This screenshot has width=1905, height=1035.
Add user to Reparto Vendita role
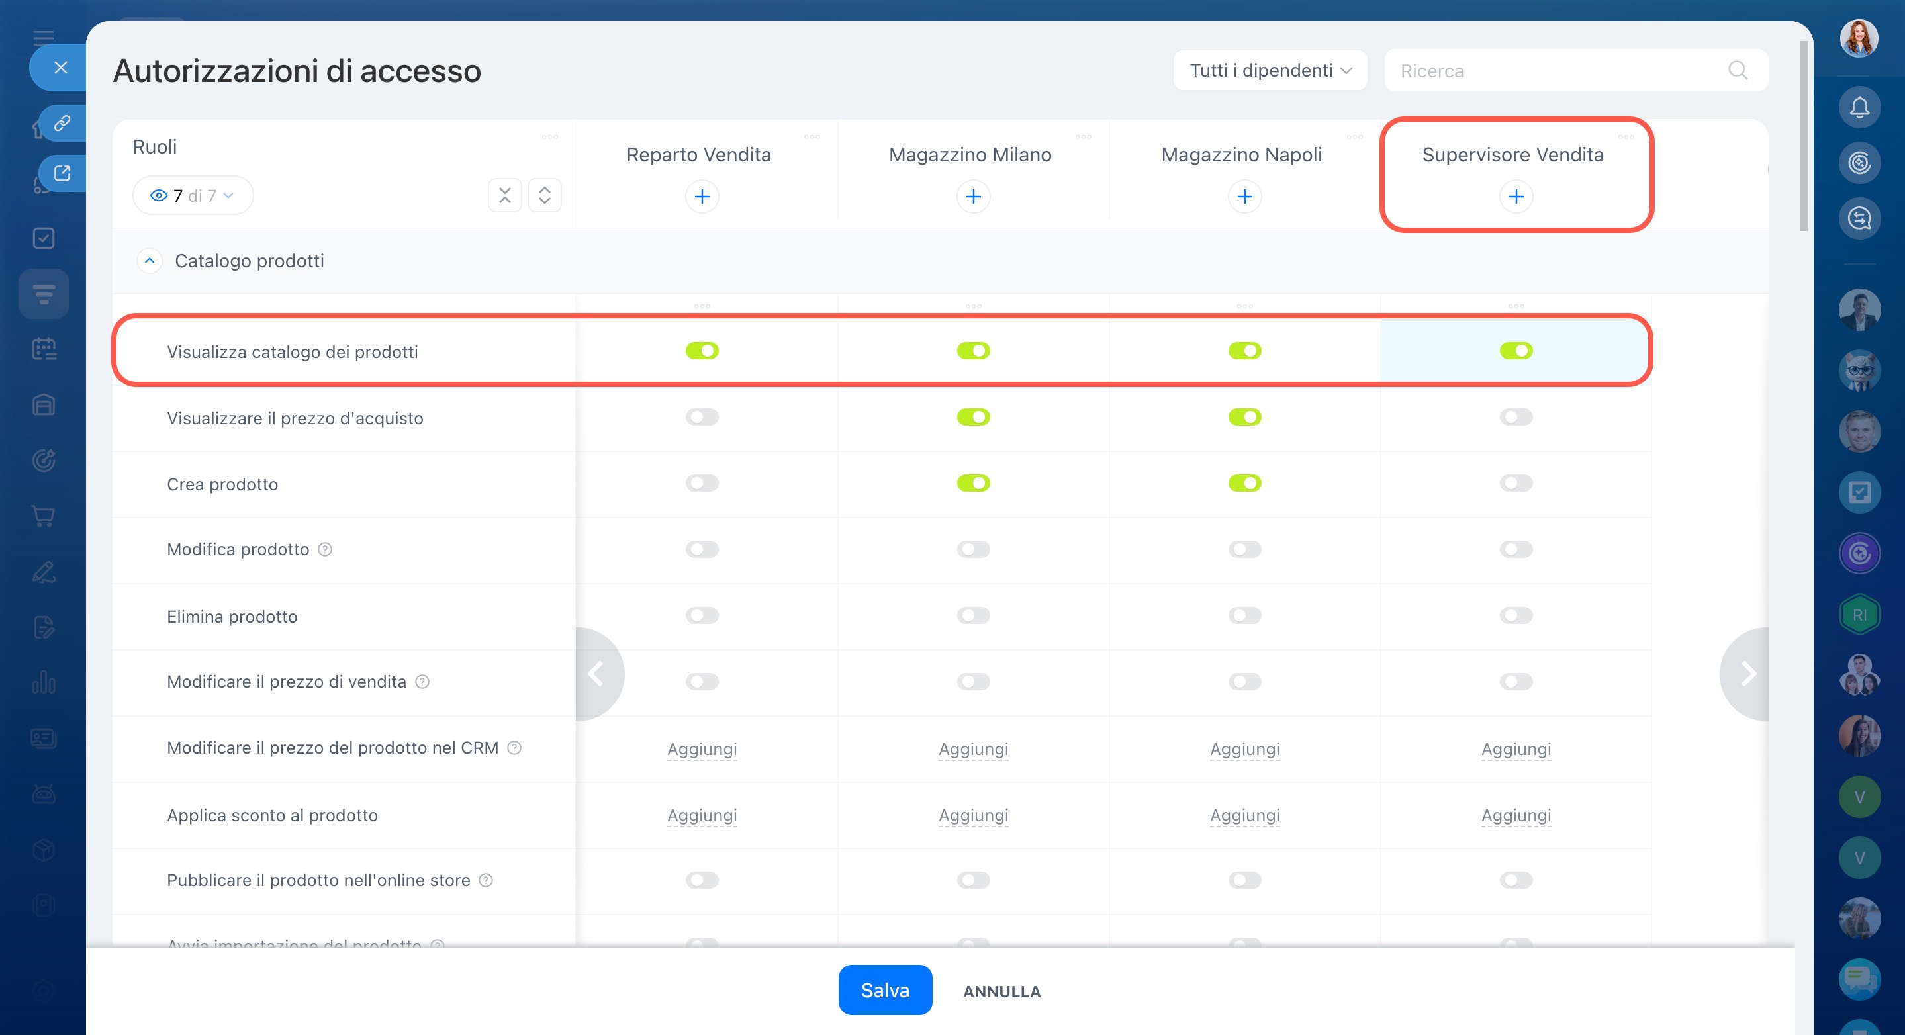(701, 197)
